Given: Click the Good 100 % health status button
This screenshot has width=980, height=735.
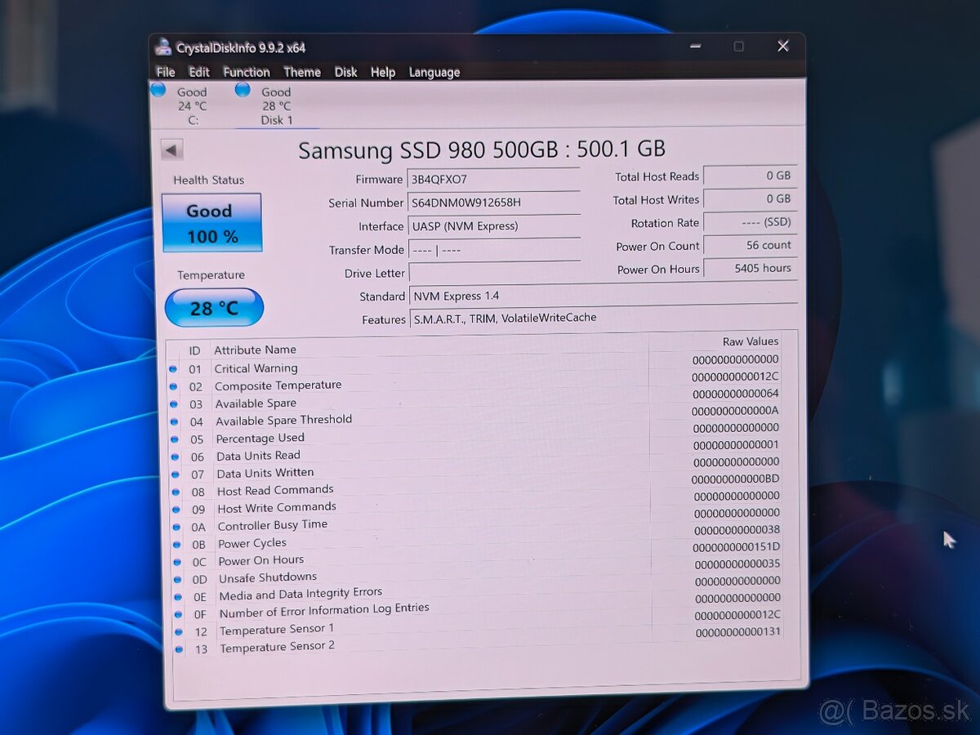Looking at the screenshot, I should (x=212, y=223).
